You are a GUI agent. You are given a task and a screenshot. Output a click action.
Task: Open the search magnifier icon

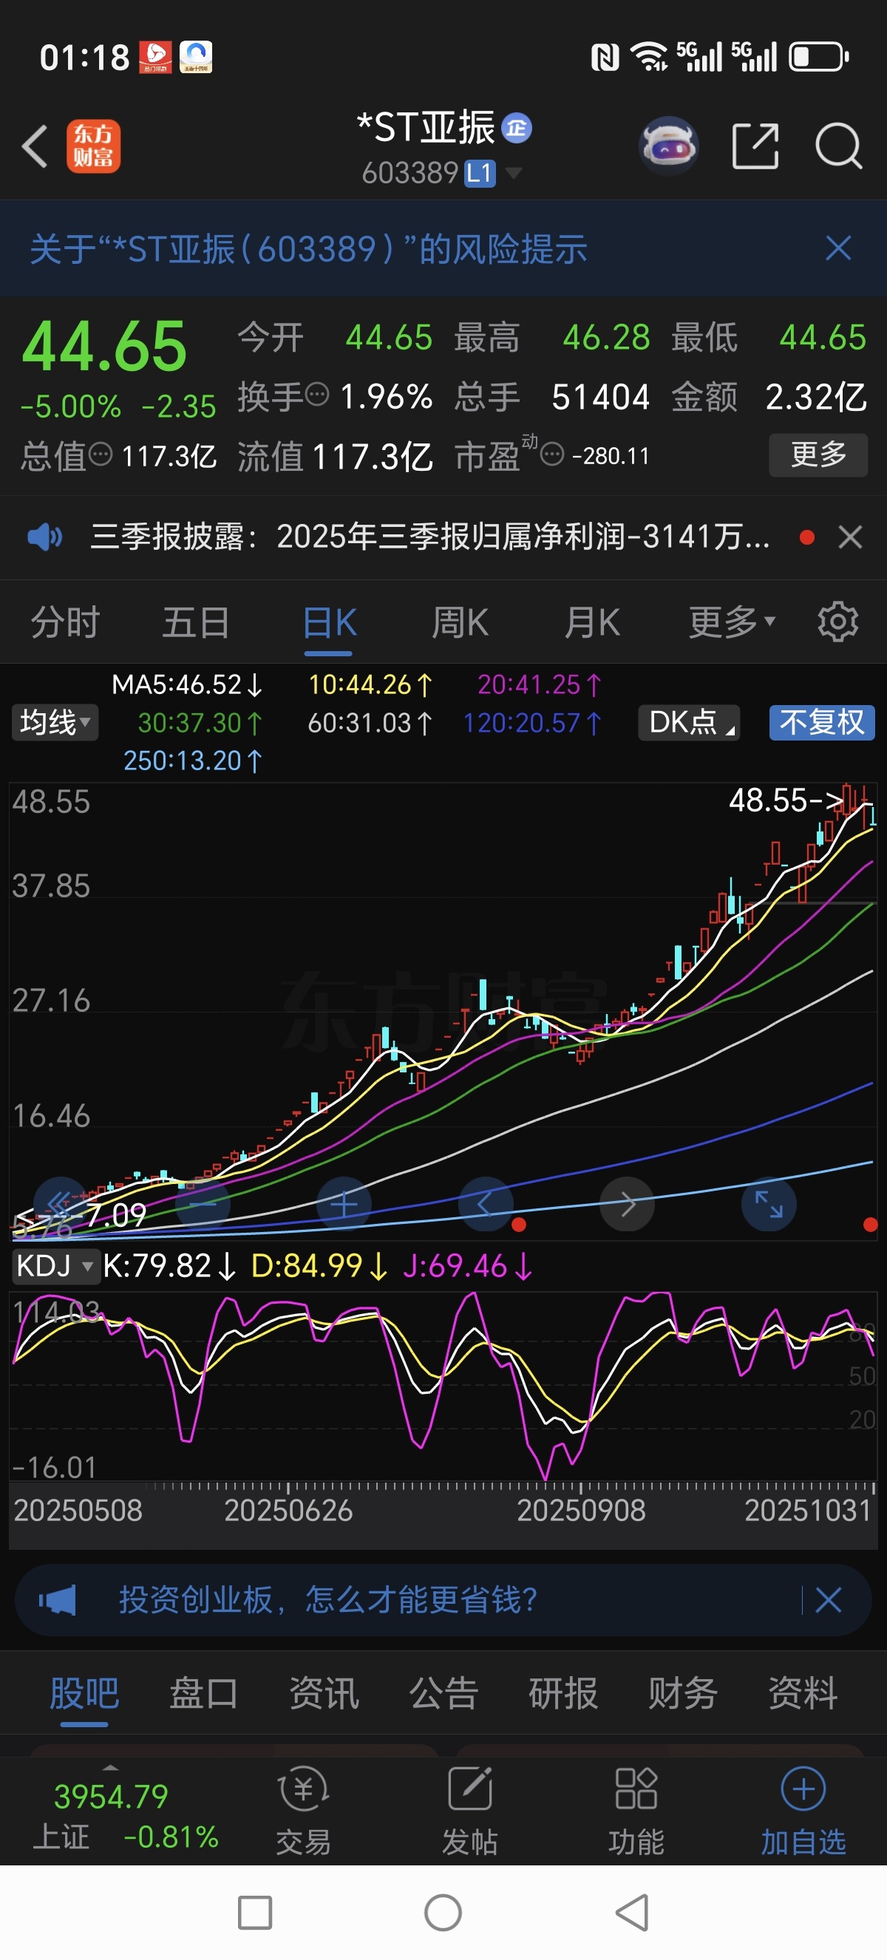pyautogui.click(x=838, y=146)
